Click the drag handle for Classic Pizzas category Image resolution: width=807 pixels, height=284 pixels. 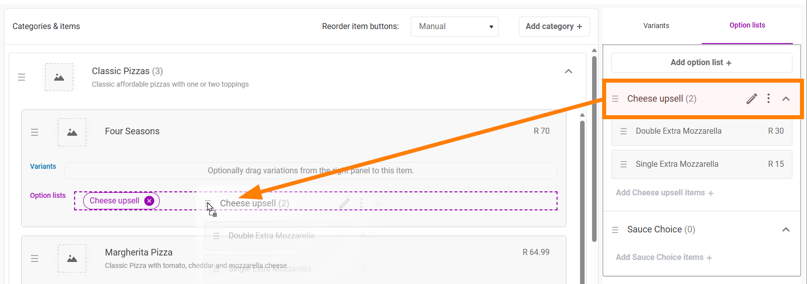click(x=22, y=77)
